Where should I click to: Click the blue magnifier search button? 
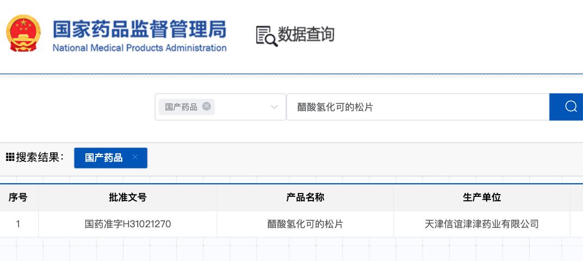(566, 107)
